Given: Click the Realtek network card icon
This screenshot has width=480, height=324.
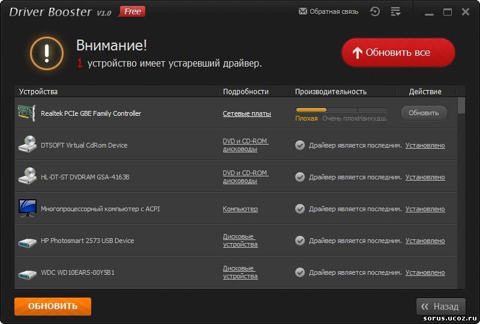Looking at the screenshot, I should pos(27,113).
